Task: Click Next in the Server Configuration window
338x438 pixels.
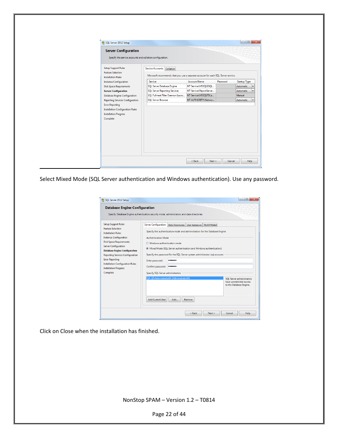Action: [x=213, y=161]
